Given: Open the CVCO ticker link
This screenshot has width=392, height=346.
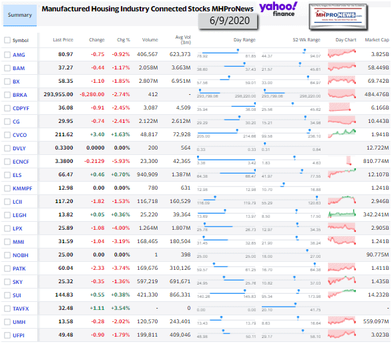Looking at the screenshot, I should tap(20, 135).
